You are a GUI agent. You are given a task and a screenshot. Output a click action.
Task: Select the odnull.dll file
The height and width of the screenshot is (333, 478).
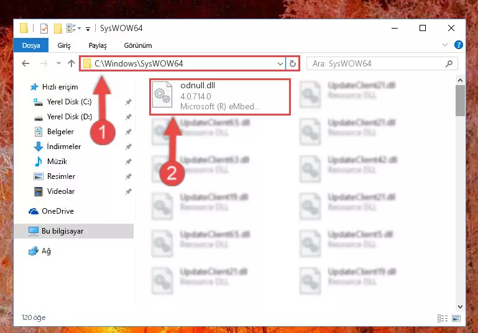[x=220, y=96]
